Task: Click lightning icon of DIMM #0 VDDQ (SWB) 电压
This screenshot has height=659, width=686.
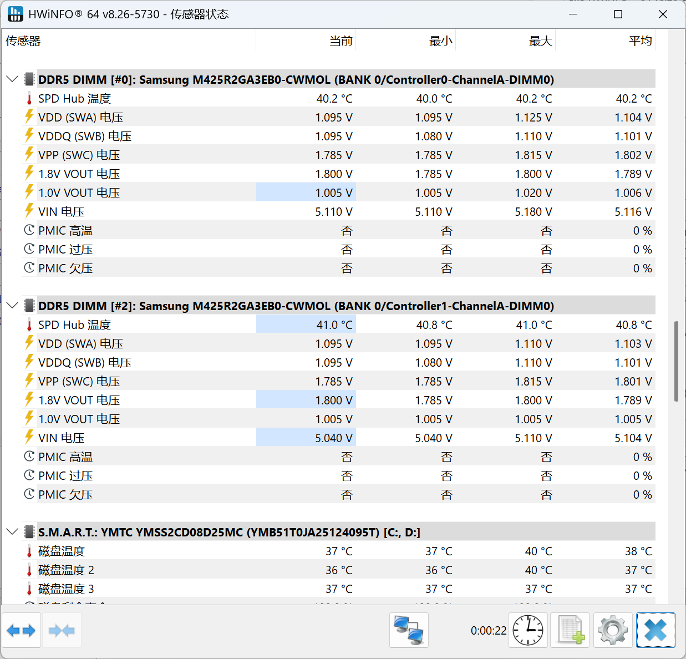Action: point(29,136)
